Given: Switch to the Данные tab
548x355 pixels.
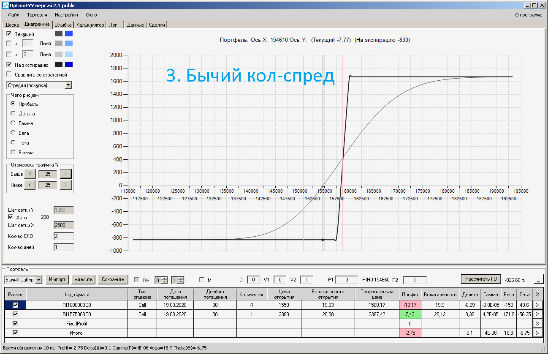Looking at the screenshot, I should click(x=136, y=25).
